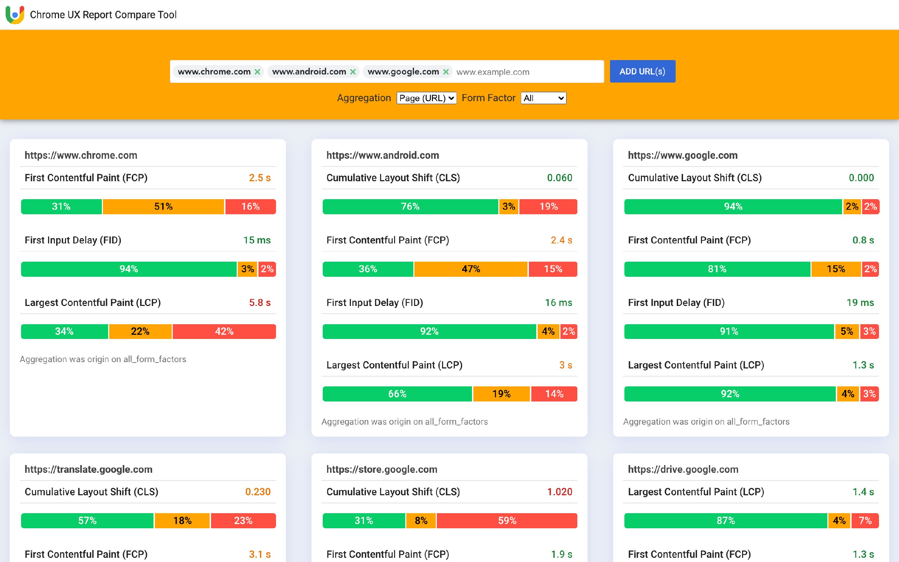Screen dimensions: 899x562
Task: Click google.com CLS value 0.000
Action: coord(861,178)
